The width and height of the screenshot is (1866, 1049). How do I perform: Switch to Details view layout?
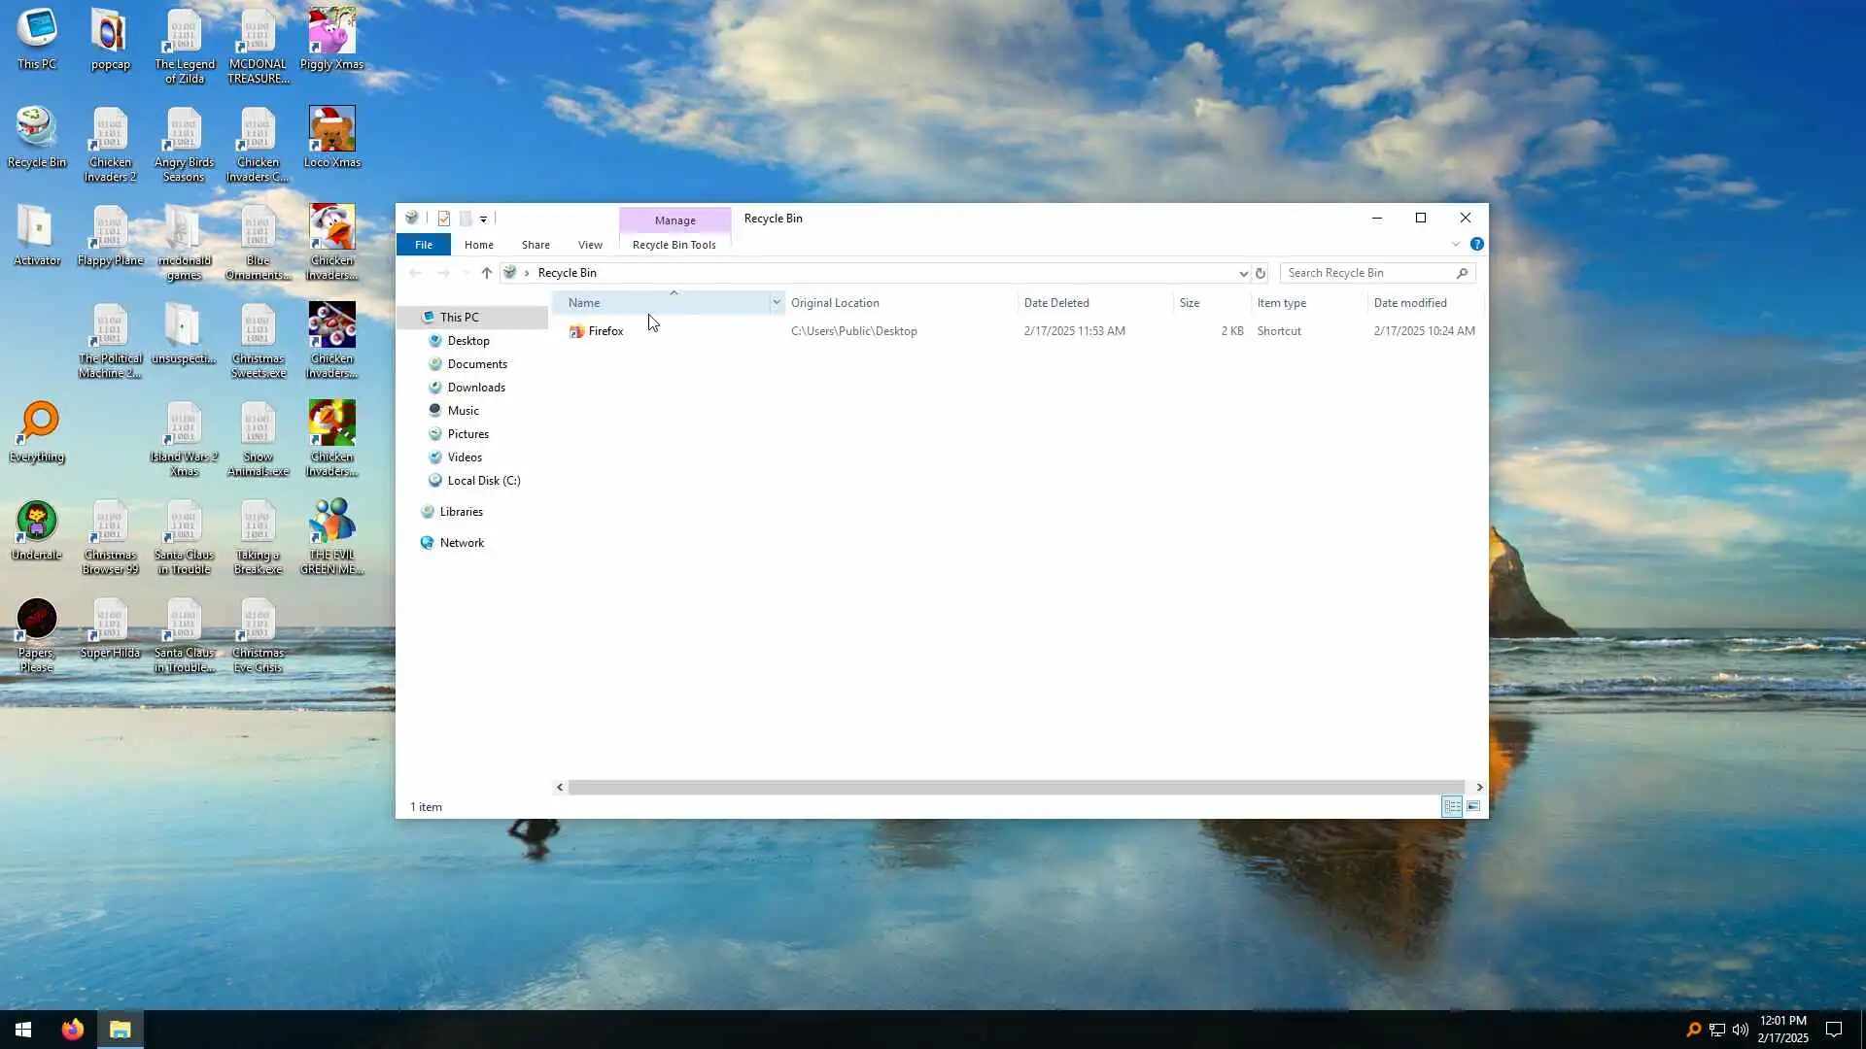1452,807
